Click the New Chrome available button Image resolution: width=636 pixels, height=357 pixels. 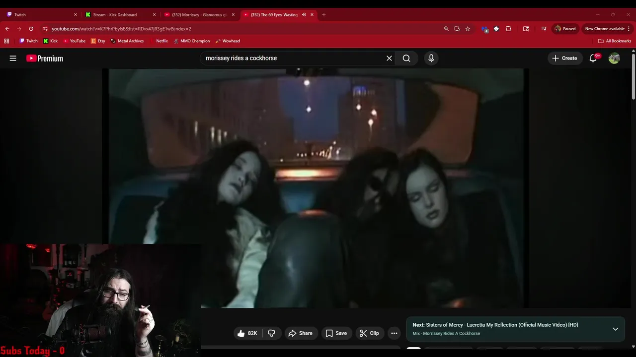coord(608,29)
